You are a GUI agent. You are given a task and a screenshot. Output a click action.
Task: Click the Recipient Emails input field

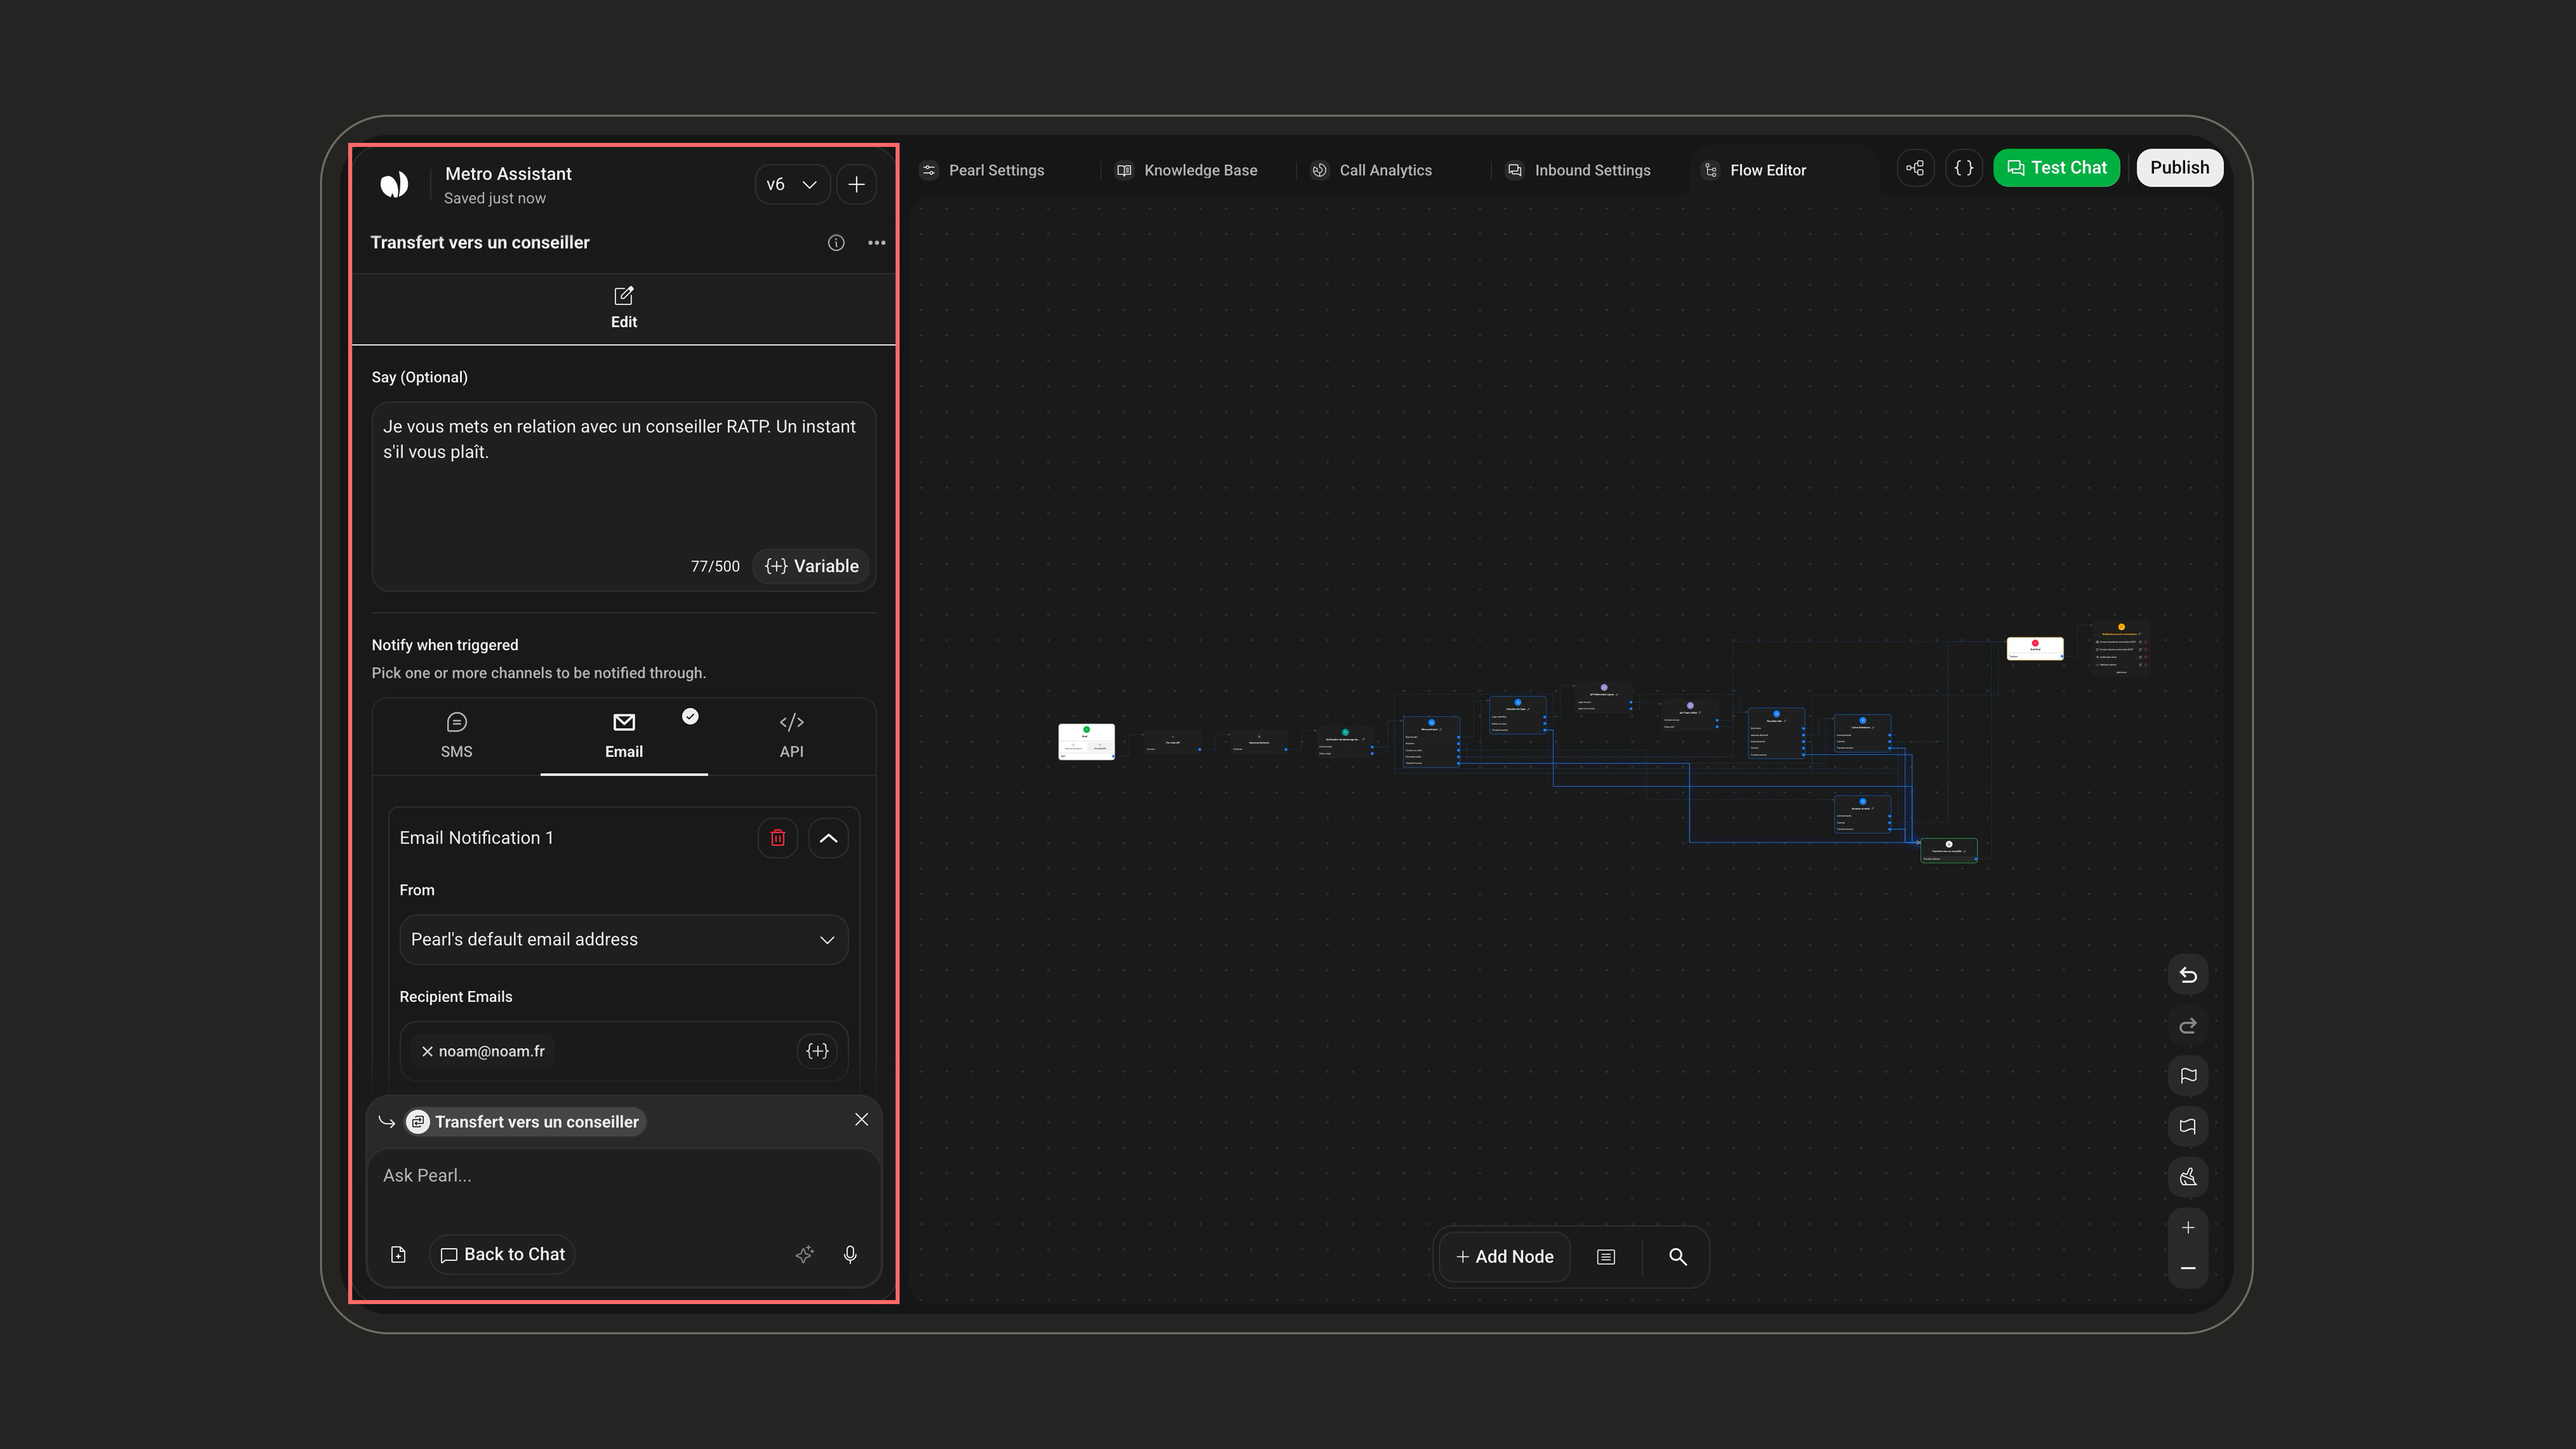click(x=624, y=1051)
